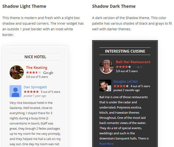This screenshot has width=174, height=147.
Task: Click Dan Spinogatti's five-star rating
Action: pyautogui.click(x=31, y=92)
